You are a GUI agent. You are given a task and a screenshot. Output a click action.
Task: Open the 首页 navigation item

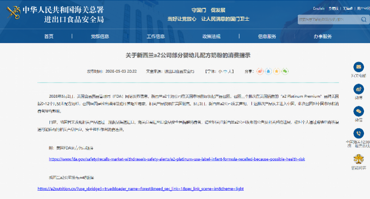49,36
